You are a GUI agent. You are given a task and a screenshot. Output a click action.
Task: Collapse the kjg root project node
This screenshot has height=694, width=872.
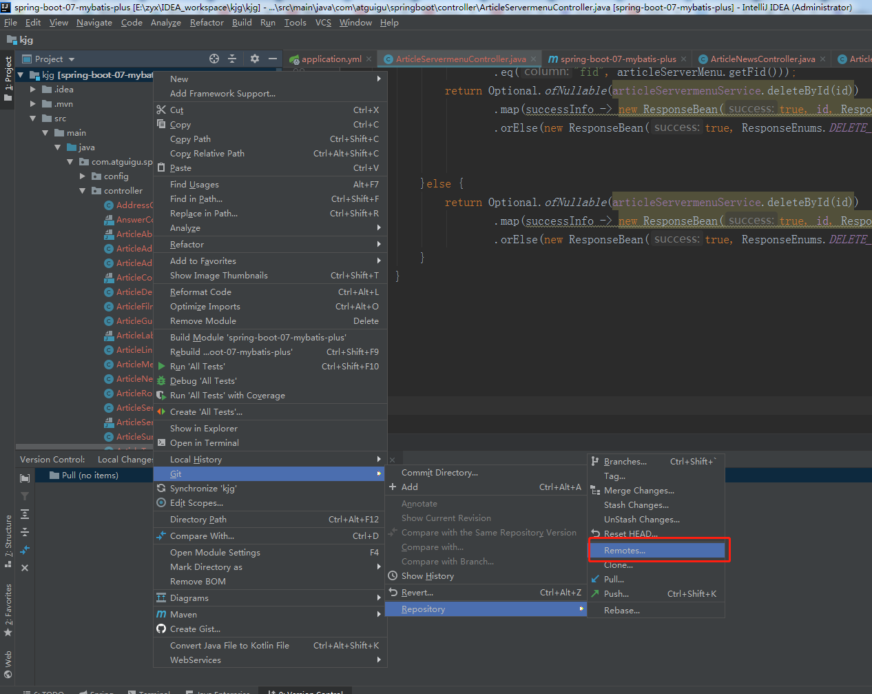tap(21, 75)
